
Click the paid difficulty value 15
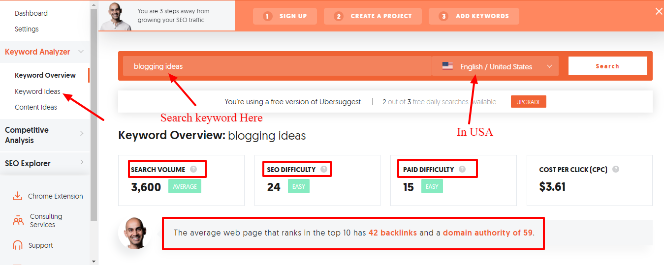[409, 187]
